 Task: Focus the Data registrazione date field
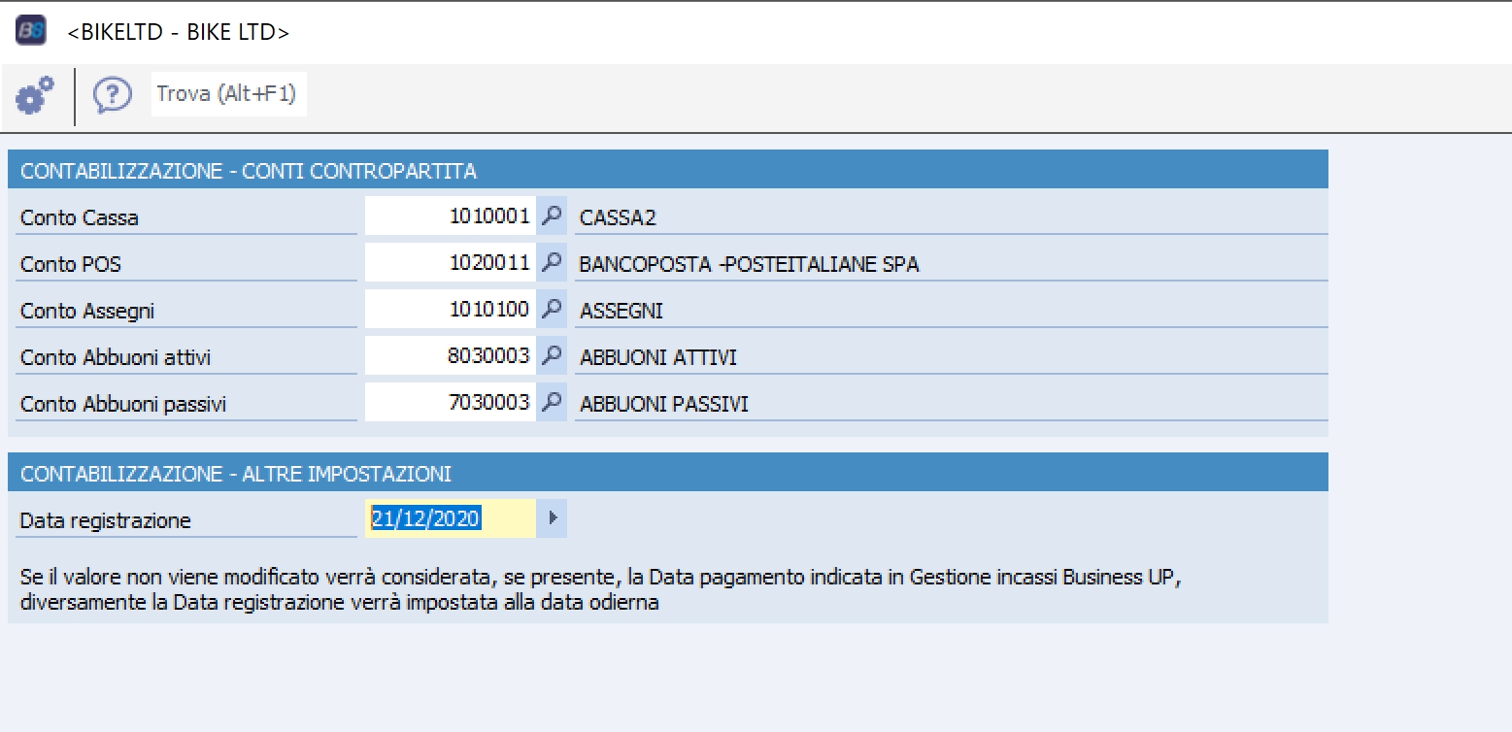(451, 518)
